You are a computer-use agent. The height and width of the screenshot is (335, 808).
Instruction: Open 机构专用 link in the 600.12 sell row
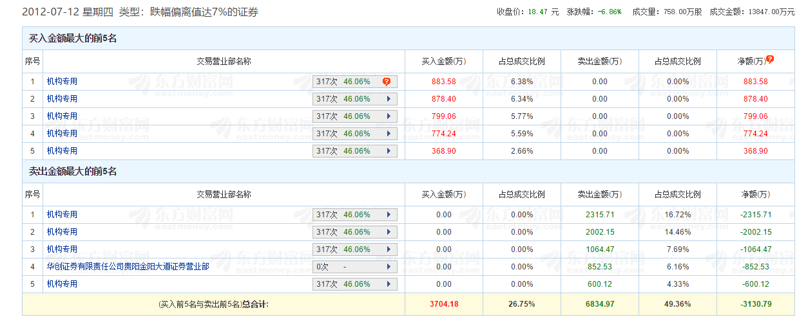[62, 284]
